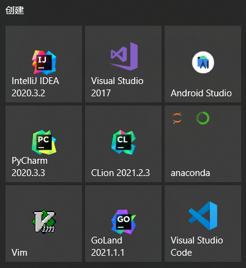
Task: Select the GoLand 2021.1.1 label
Action: (108, 247)
